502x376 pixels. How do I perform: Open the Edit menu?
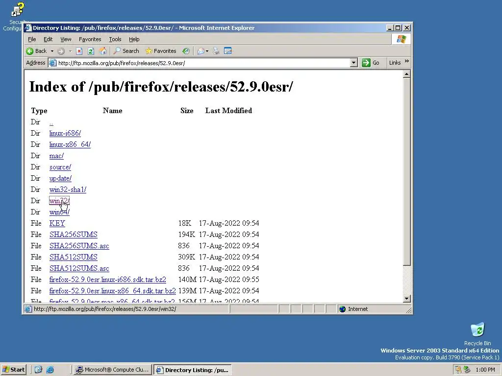(x=48, y=39)
